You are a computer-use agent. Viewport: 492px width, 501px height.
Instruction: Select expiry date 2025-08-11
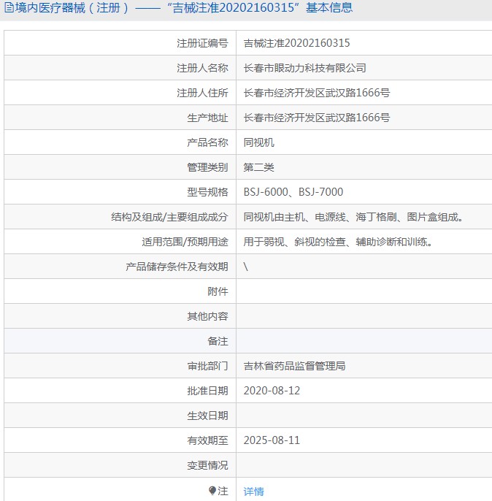pos(272,440)
